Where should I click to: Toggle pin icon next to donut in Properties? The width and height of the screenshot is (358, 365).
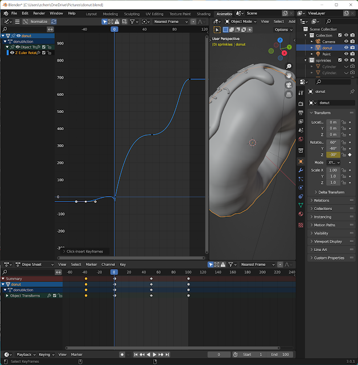[352, 91]
